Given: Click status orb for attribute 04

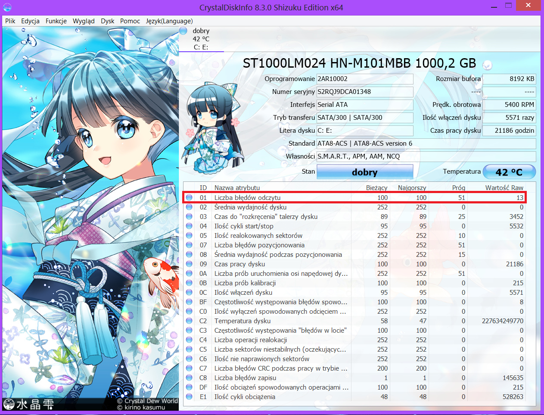Looking at the screenshot, I should [189, 226].
